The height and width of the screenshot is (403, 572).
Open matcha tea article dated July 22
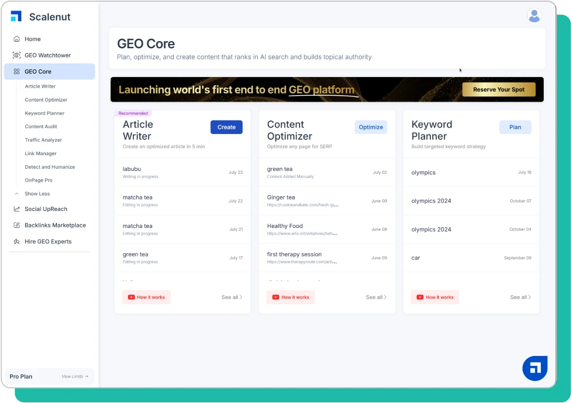[183, 201]
